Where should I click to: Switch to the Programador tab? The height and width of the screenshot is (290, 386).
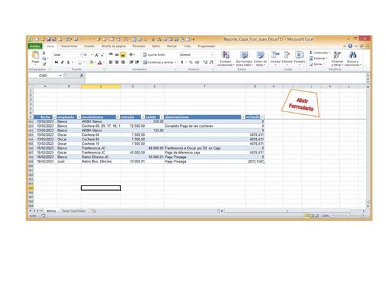click(207, 46)
